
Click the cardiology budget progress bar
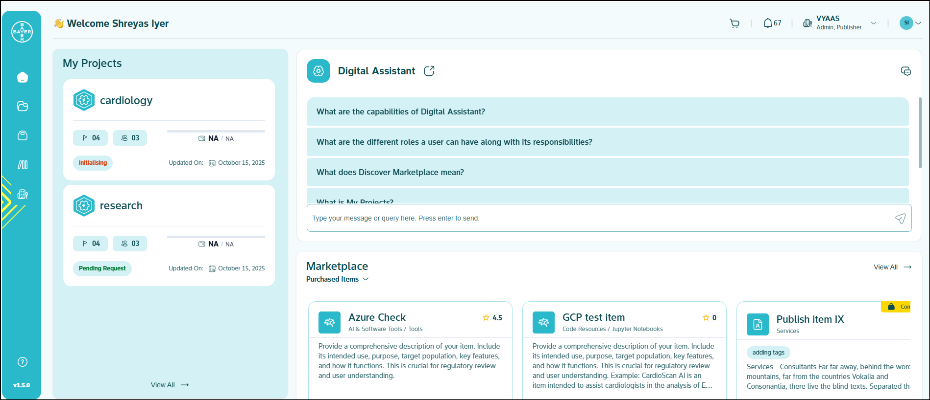[x=216, y=131]
